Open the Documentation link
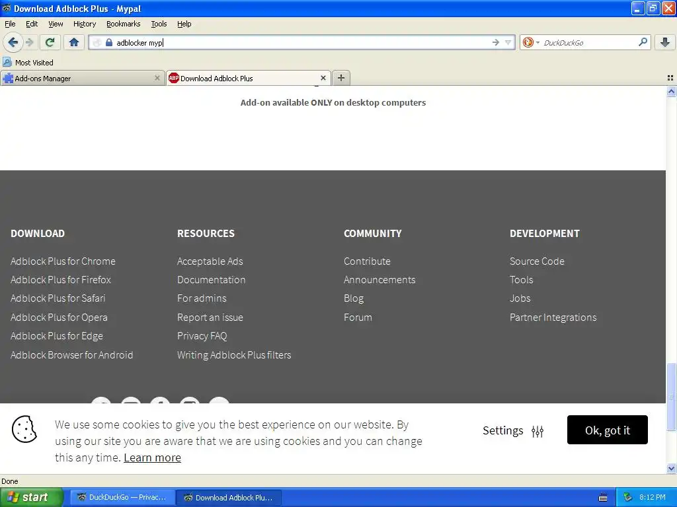 (x=211, y=280)
